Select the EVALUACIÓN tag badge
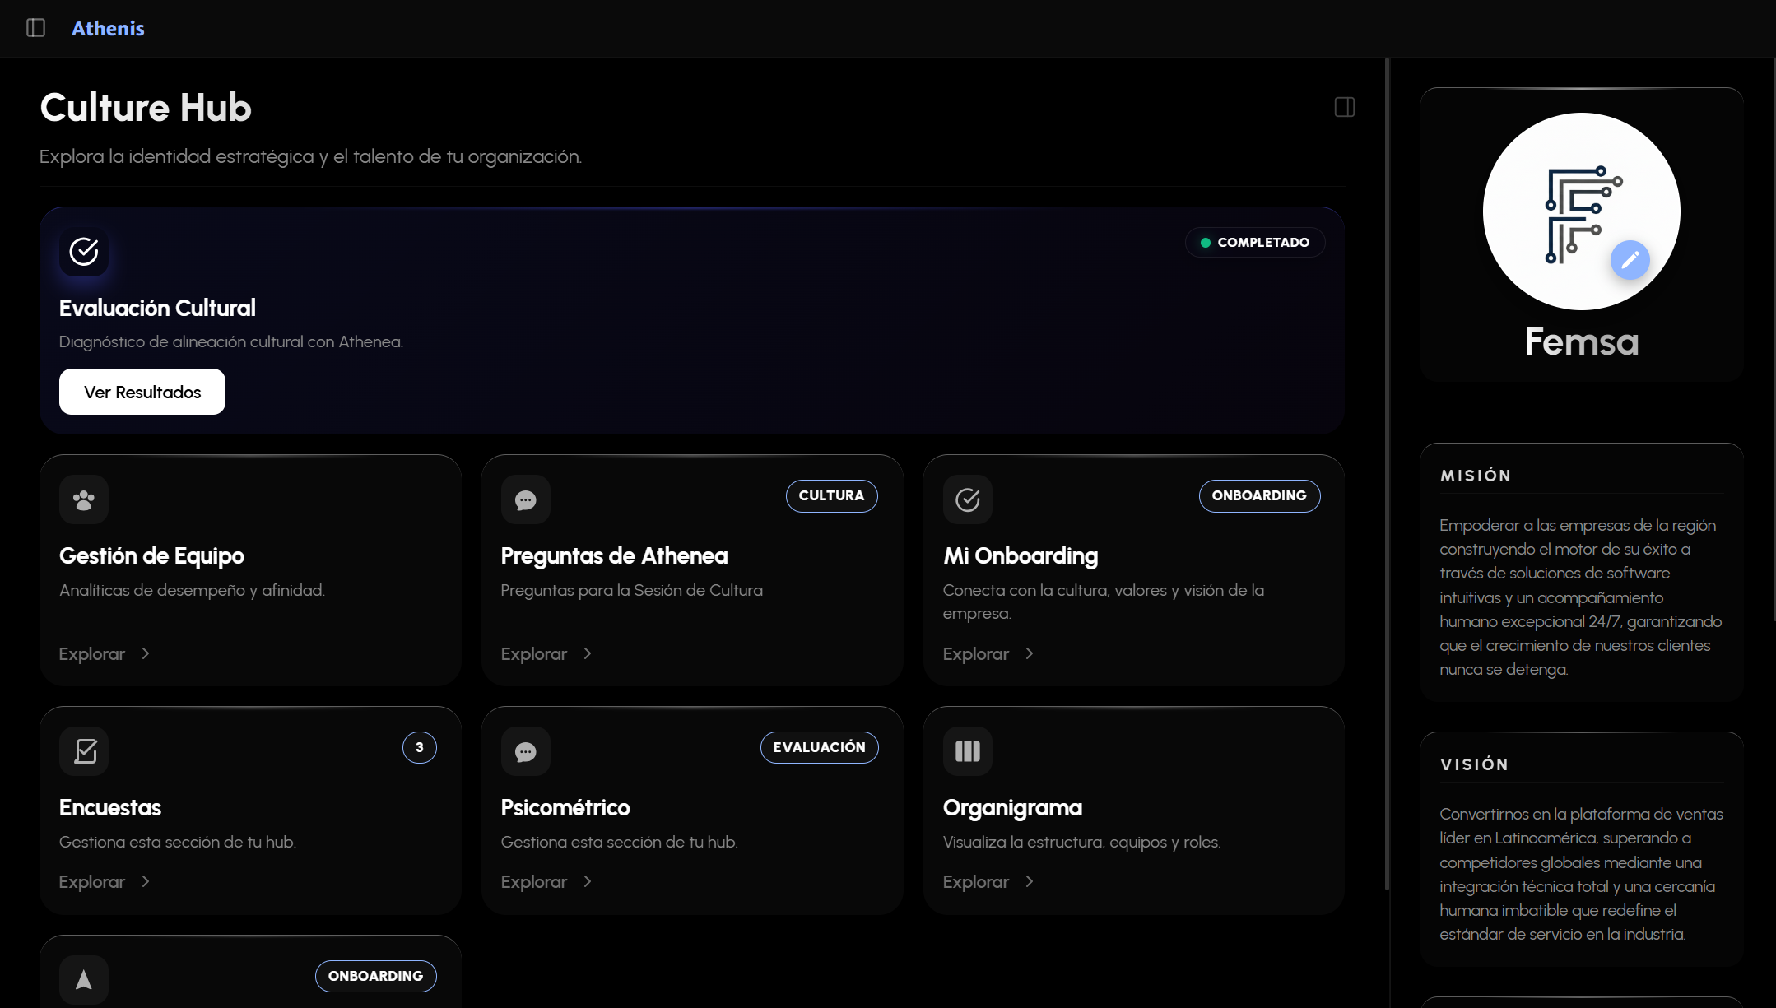 (x=819, y=747)
